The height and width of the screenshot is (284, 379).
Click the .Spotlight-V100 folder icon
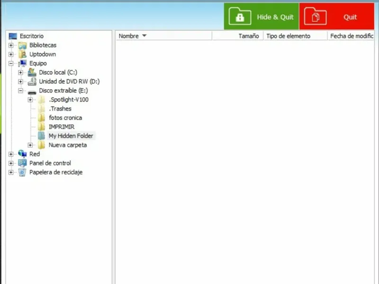click(42, 99)
